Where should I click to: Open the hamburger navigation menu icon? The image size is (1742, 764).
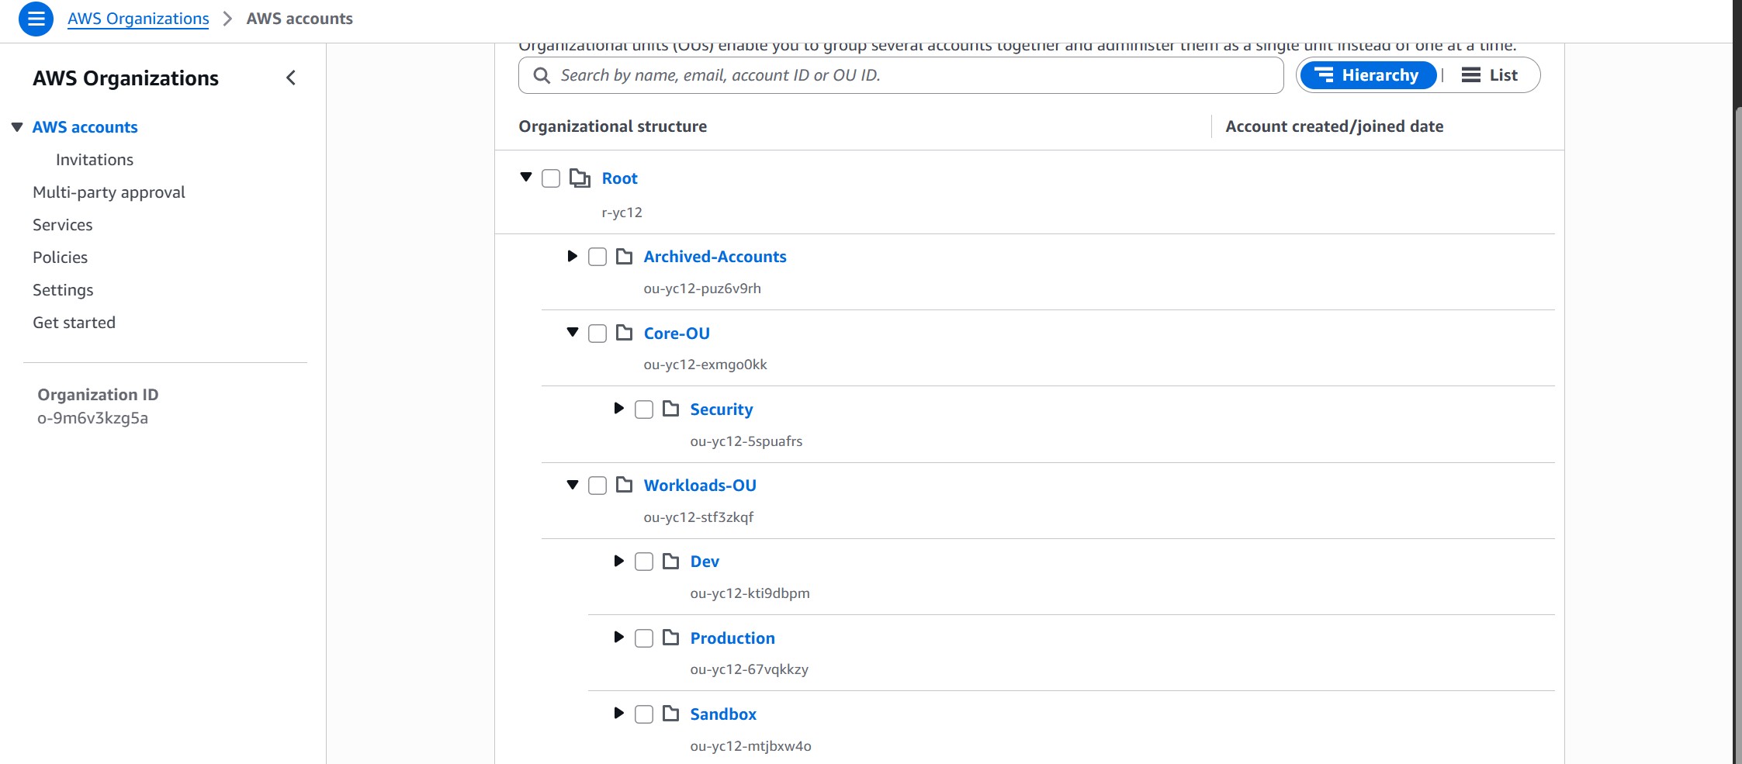[x=36, y=19]
